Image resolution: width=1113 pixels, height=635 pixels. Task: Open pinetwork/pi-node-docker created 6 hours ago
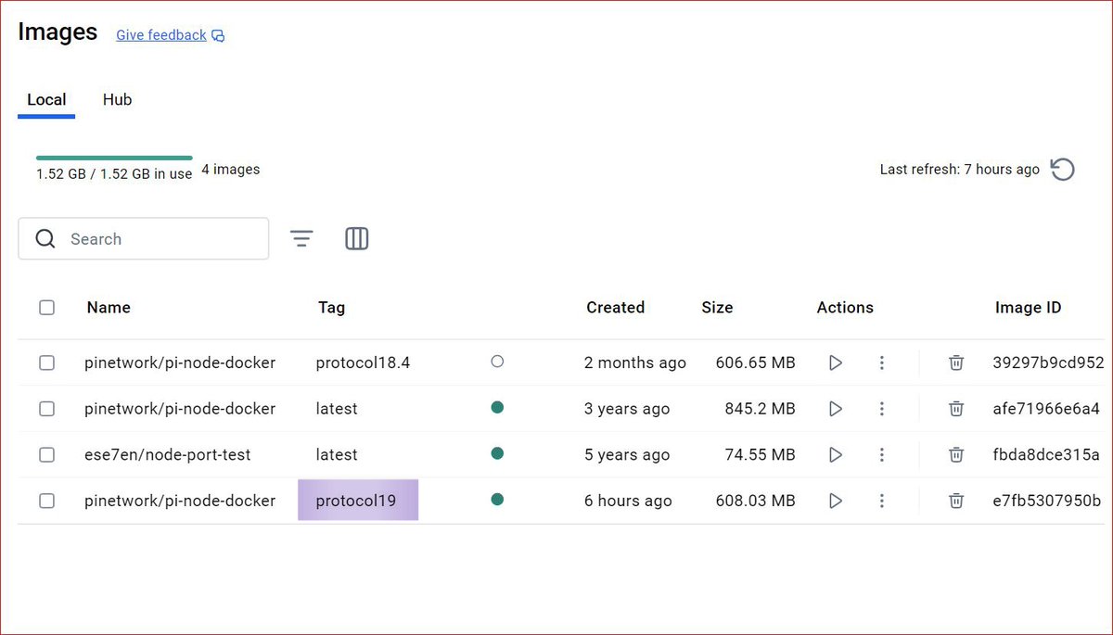click(x=180, y=501)
